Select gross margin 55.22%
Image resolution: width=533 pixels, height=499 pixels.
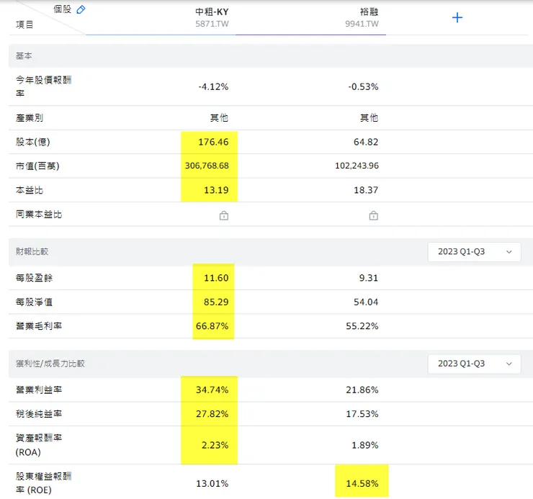point(362,326)
